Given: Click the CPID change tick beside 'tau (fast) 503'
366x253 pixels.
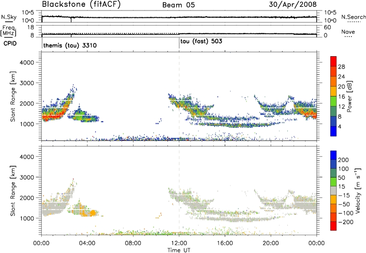Looking at the screenshot, I should [179, 43].
